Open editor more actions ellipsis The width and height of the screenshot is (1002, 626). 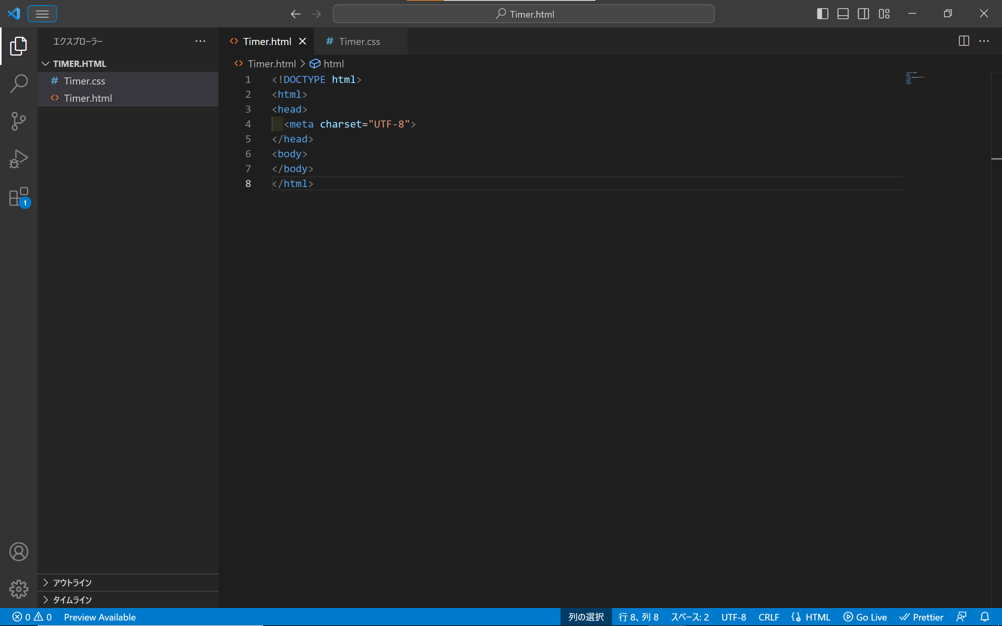[x=984, y=41]
